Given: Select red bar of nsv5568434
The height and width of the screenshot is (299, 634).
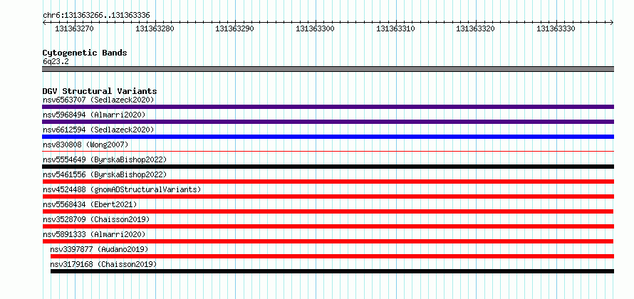Looking at the screenshot, I should click(328, 211).
